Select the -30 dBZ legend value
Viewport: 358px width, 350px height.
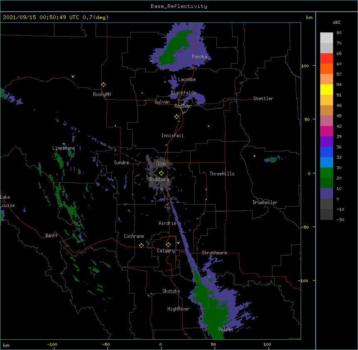[340, 219]
